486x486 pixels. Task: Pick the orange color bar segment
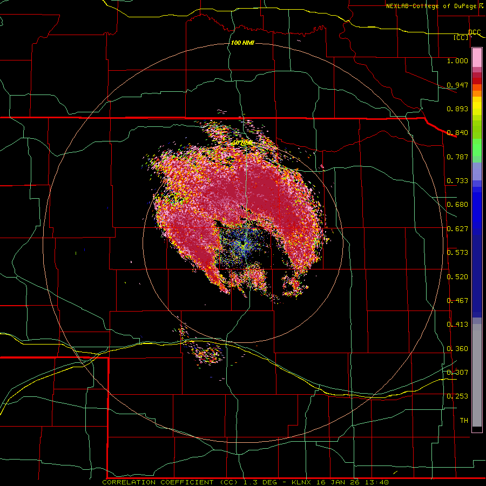477,93
